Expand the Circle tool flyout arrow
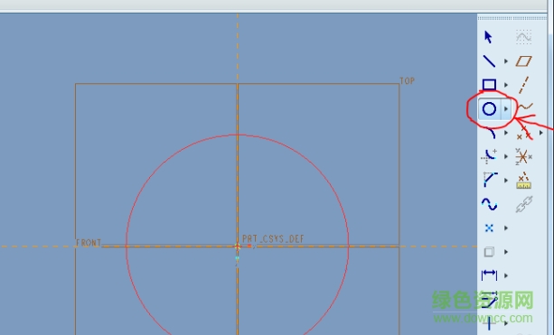The image size is (554, 335). point(506,108)
